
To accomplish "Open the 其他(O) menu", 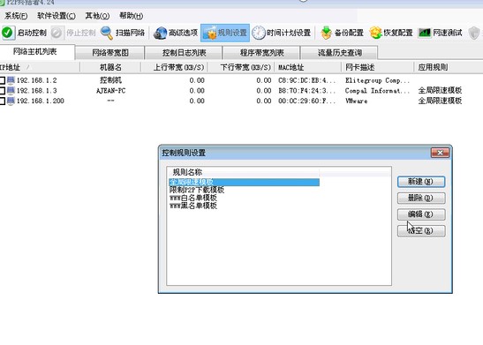I will [97, 16].
